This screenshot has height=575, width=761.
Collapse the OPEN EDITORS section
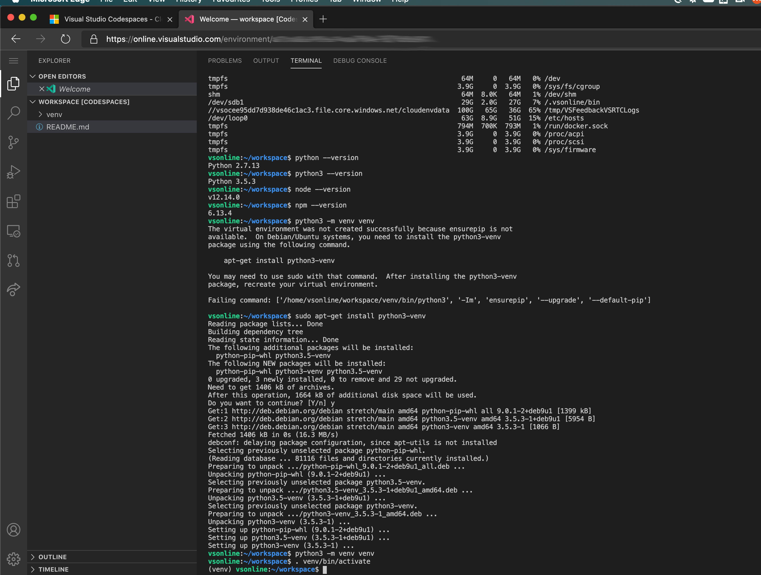[33, 76]
